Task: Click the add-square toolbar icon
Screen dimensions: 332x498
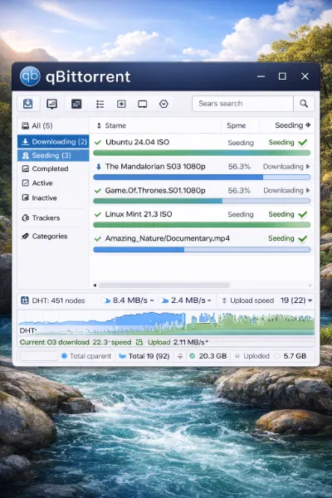Action: [121, 104]
